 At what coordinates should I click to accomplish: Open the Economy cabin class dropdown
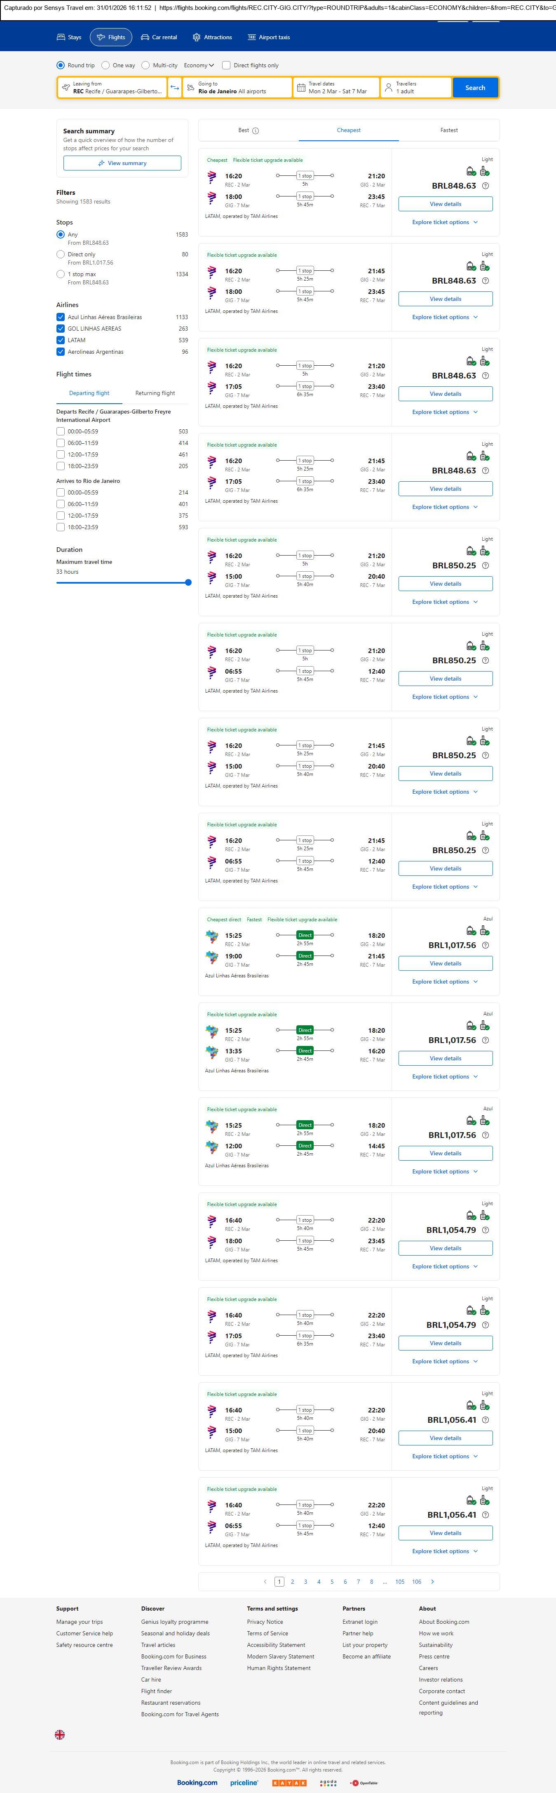coord(198,66)
